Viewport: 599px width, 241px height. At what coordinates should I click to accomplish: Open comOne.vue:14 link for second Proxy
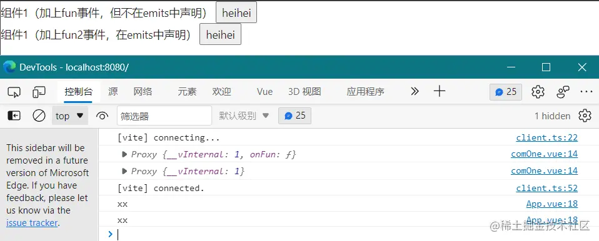pos(545,171)
